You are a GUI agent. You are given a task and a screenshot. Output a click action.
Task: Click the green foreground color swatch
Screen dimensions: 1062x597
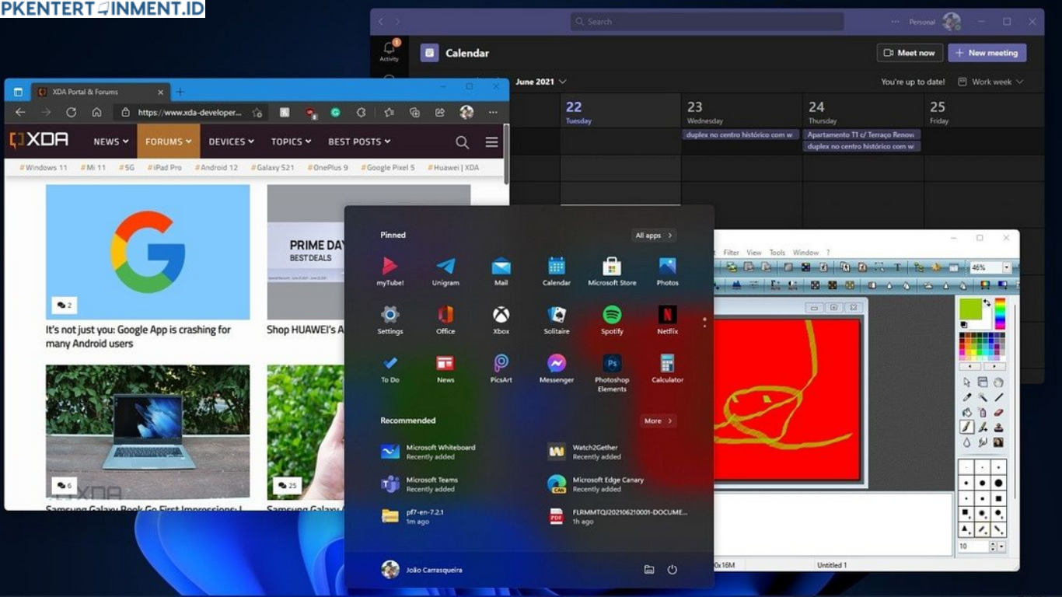click(969, 310)
